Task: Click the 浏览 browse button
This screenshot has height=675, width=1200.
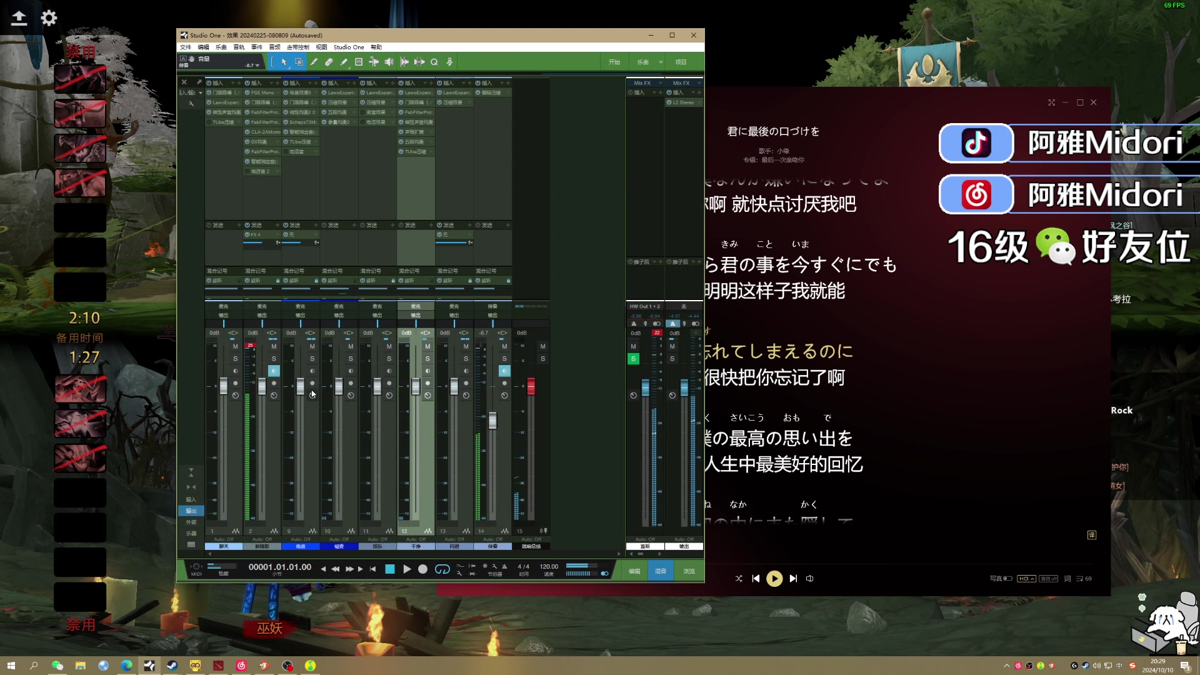Action: pos(689,571)
